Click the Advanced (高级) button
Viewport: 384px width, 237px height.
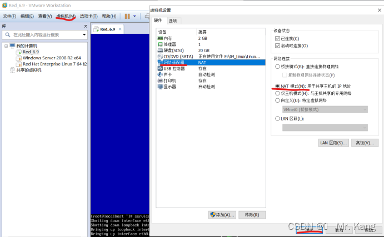(365, 143)
